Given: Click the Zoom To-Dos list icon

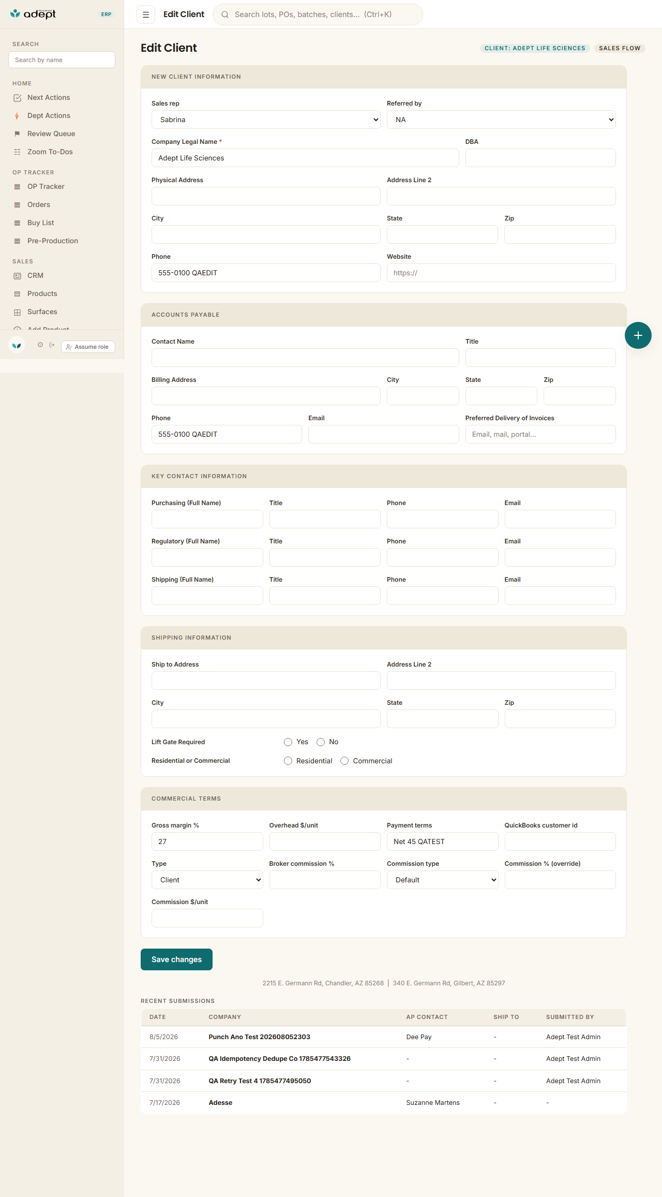Looking at the screenshot, I should 18,152.
